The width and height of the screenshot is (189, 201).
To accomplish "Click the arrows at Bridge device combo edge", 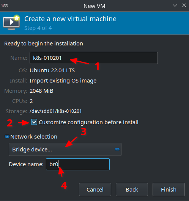I will (117, 150).
